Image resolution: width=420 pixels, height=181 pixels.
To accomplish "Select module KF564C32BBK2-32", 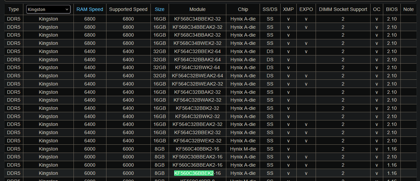I will click(197, 108).
